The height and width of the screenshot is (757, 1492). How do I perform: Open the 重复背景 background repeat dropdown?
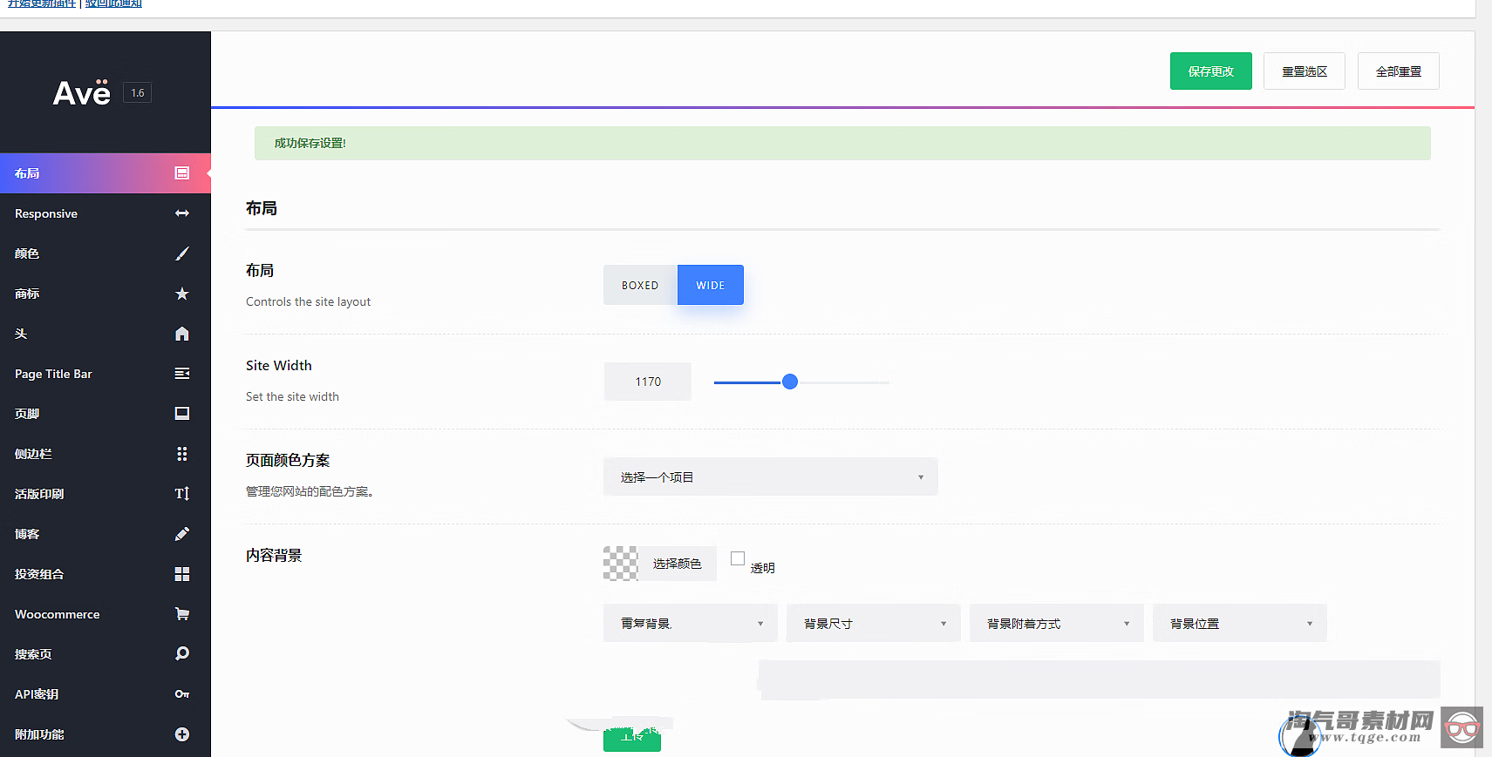(x=691, y=623)
